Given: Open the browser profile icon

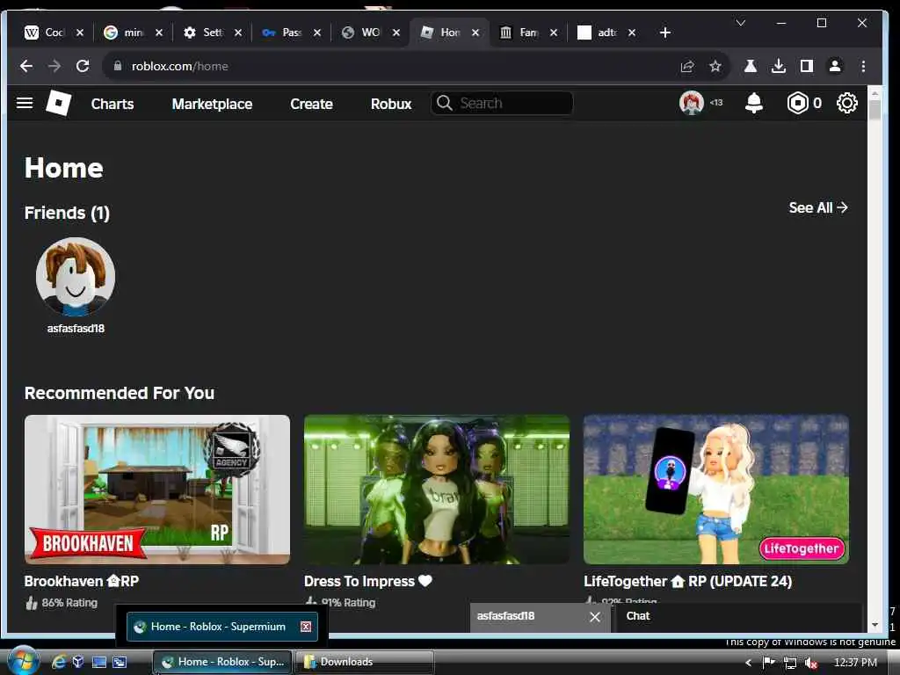Looking at the screenshot, I should 835,66.
